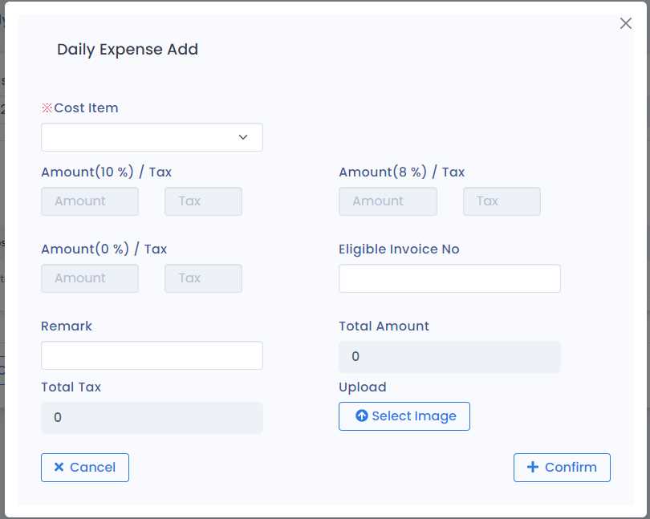Image resolution: width=650 pixels, height=519 pixels.
Task: Cancel the daily expense entry
Action: pos(85,468)
